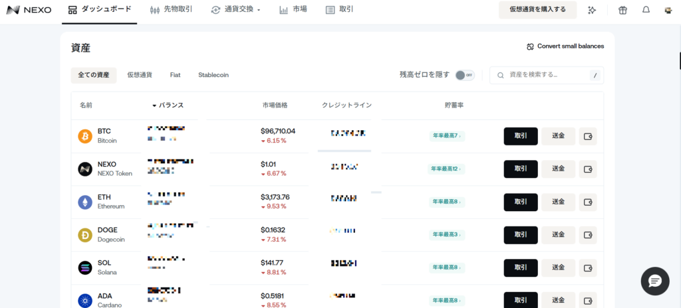Open the live chat support bubble
Image resolution: width=681 pixels, height=308 pixels.
tap(655, 281)
